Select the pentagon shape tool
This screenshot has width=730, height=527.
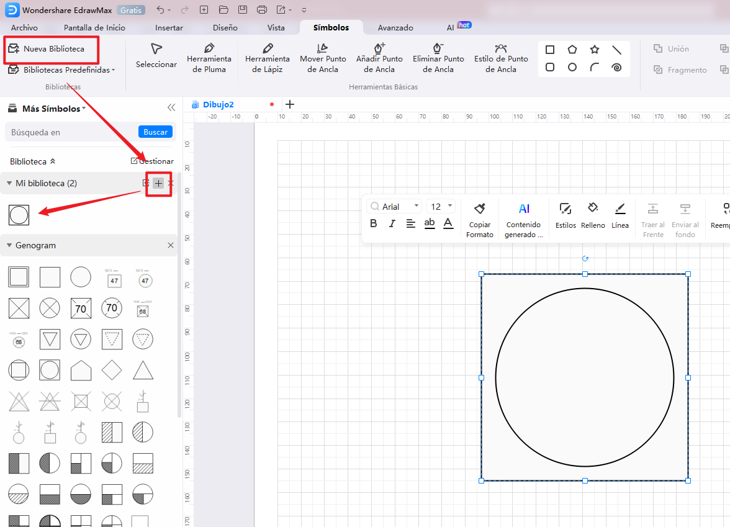click(572, 50)
